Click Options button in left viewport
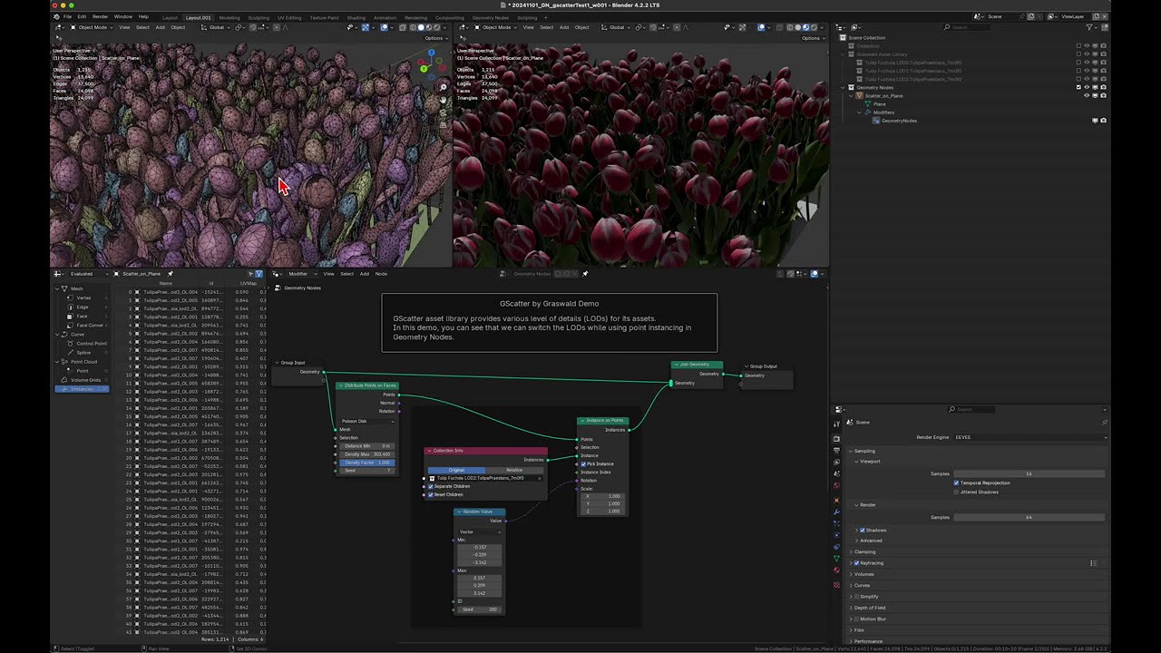 tap(436, 38)
